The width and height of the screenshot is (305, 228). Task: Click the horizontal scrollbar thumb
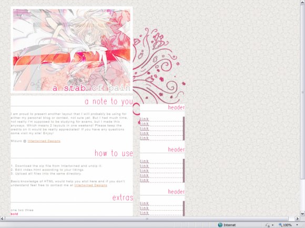click(147, 219)
